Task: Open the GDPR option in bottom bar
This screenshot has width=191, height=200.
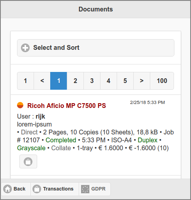Action: [95, 189]
